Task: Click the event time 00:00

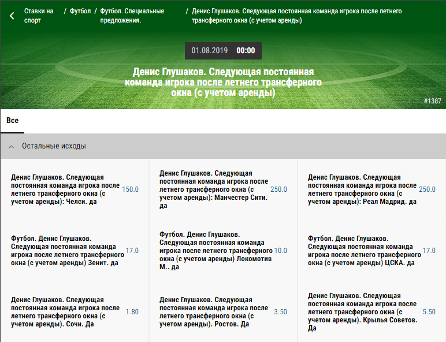Action: (246, 51)
